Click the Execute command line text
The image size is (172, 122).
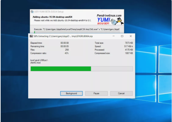coord(77,29)
